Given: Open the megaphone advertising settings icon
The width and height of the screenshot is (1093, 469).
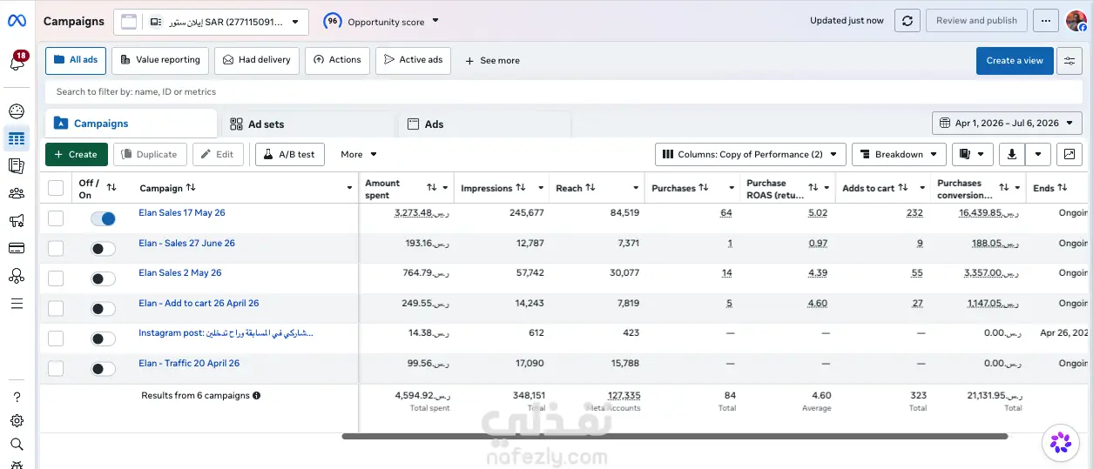Looking at the screenshot, I should [x=17, y=221].
